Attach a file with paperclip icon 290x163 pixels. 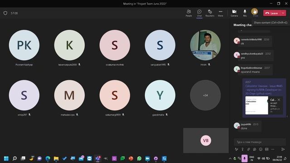pyautogui.click(x=249, y=149)
